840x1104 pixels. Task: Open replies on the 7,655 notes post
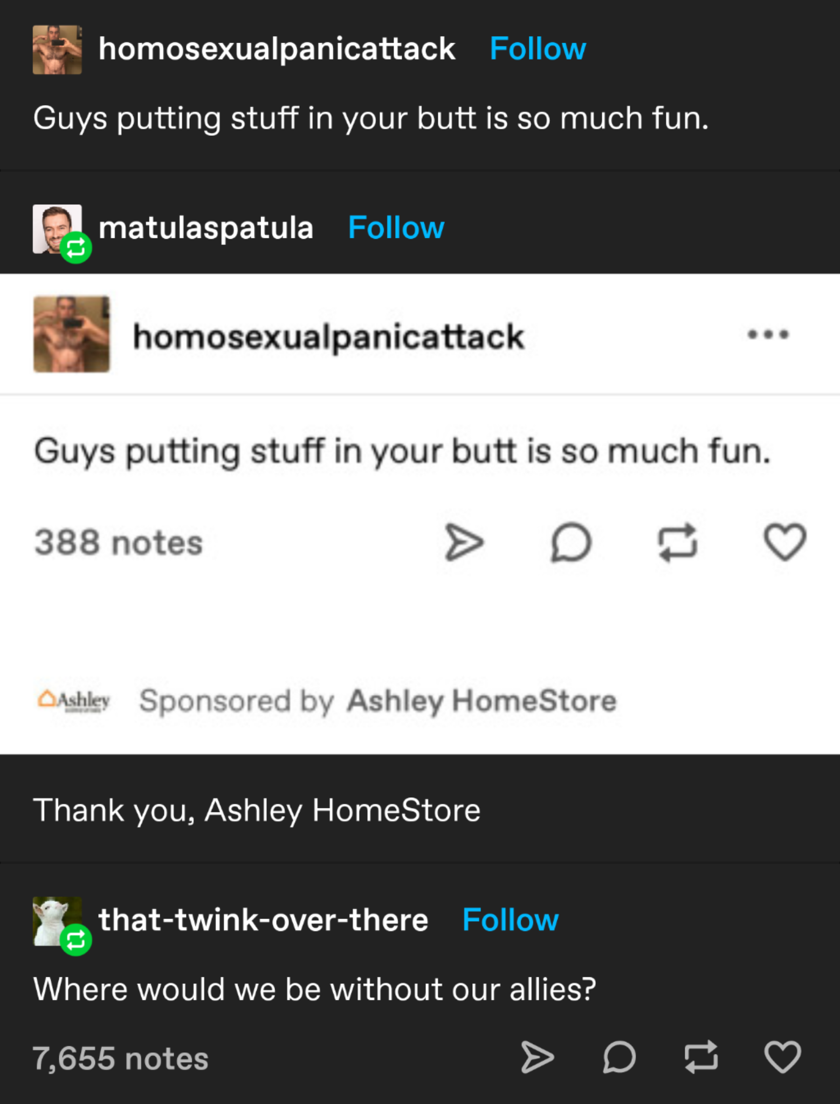(x=619, y=1057)
